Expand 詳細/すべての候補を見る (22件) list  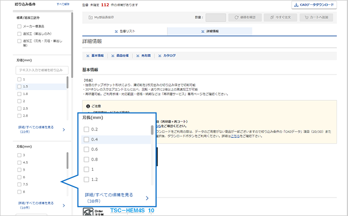[35, 129]
